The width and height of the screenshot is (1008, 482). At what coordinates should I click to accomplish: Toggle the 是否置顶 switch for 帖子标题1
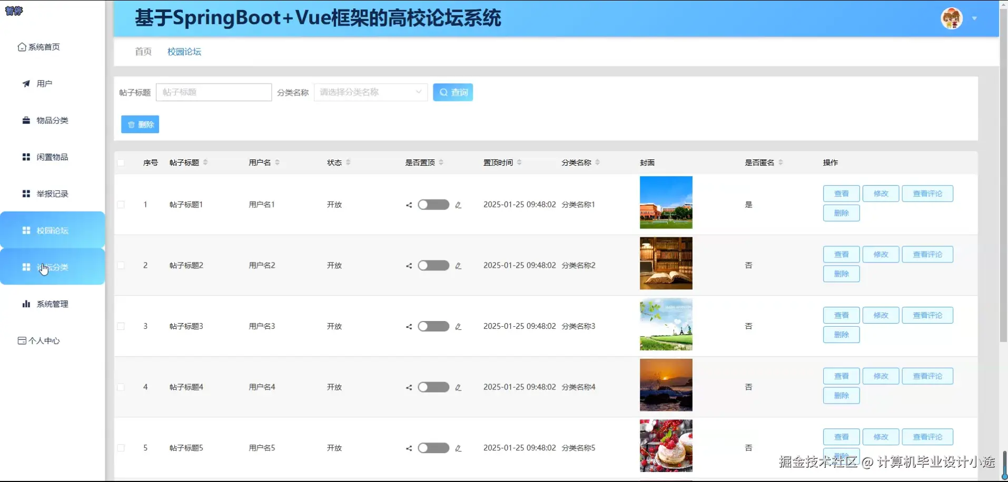pyautogui.click(x=433, y=205)
